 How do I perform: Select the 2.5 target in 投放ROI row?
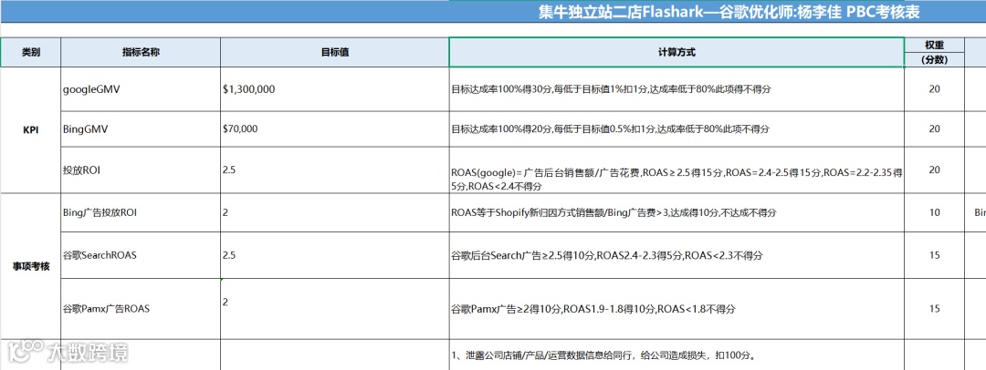pyautogui.click(x=334, y=170)
